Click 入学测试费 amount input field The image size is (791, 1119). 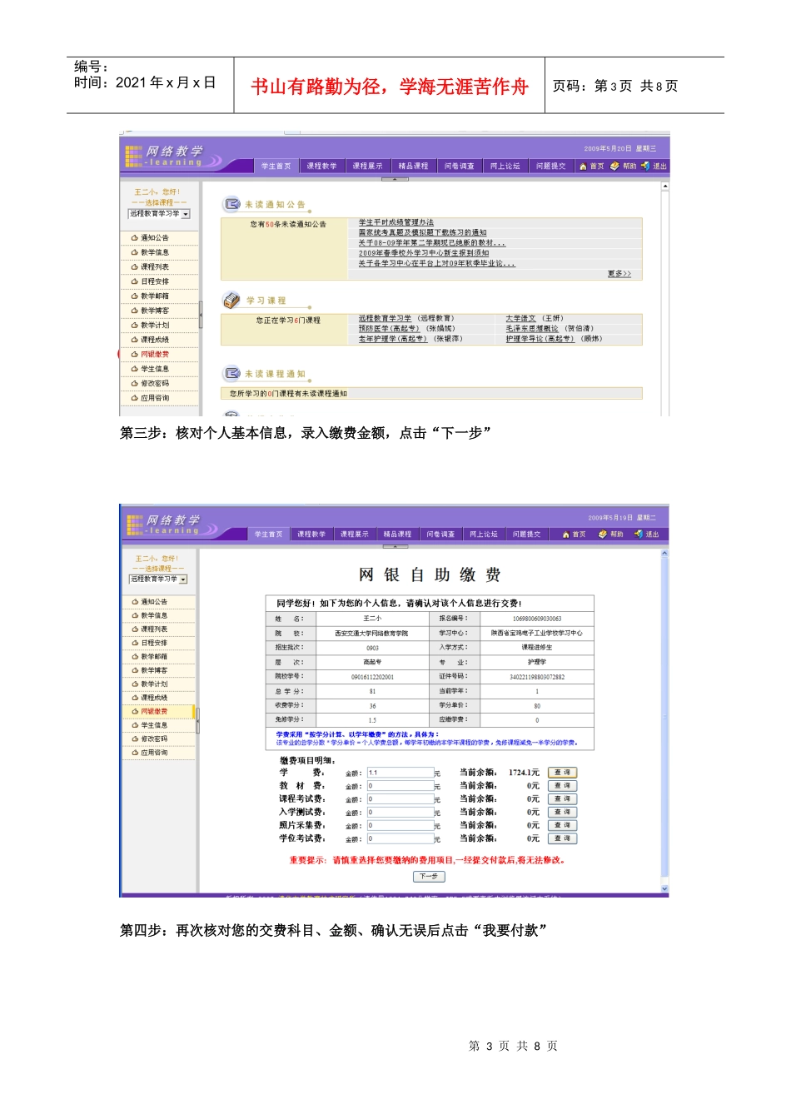tap(400, 813)
